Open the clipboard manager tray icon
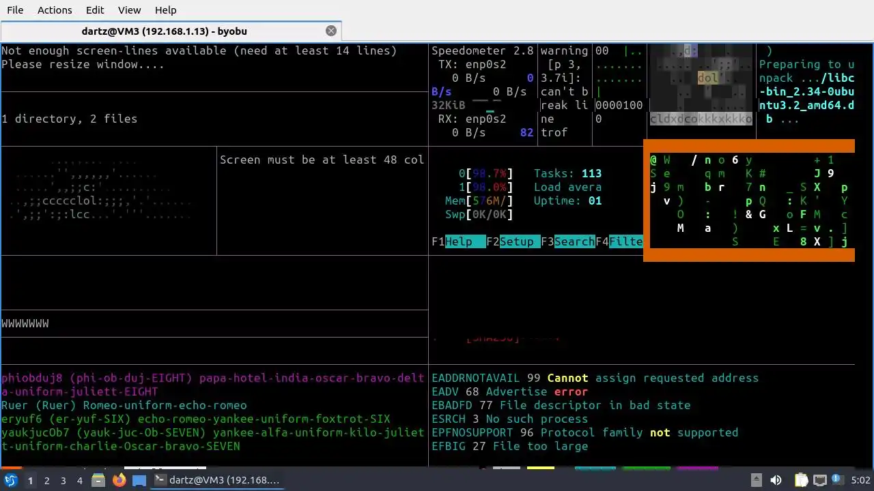The height and width of the screenshot is (491, 874). click(802, 480)
